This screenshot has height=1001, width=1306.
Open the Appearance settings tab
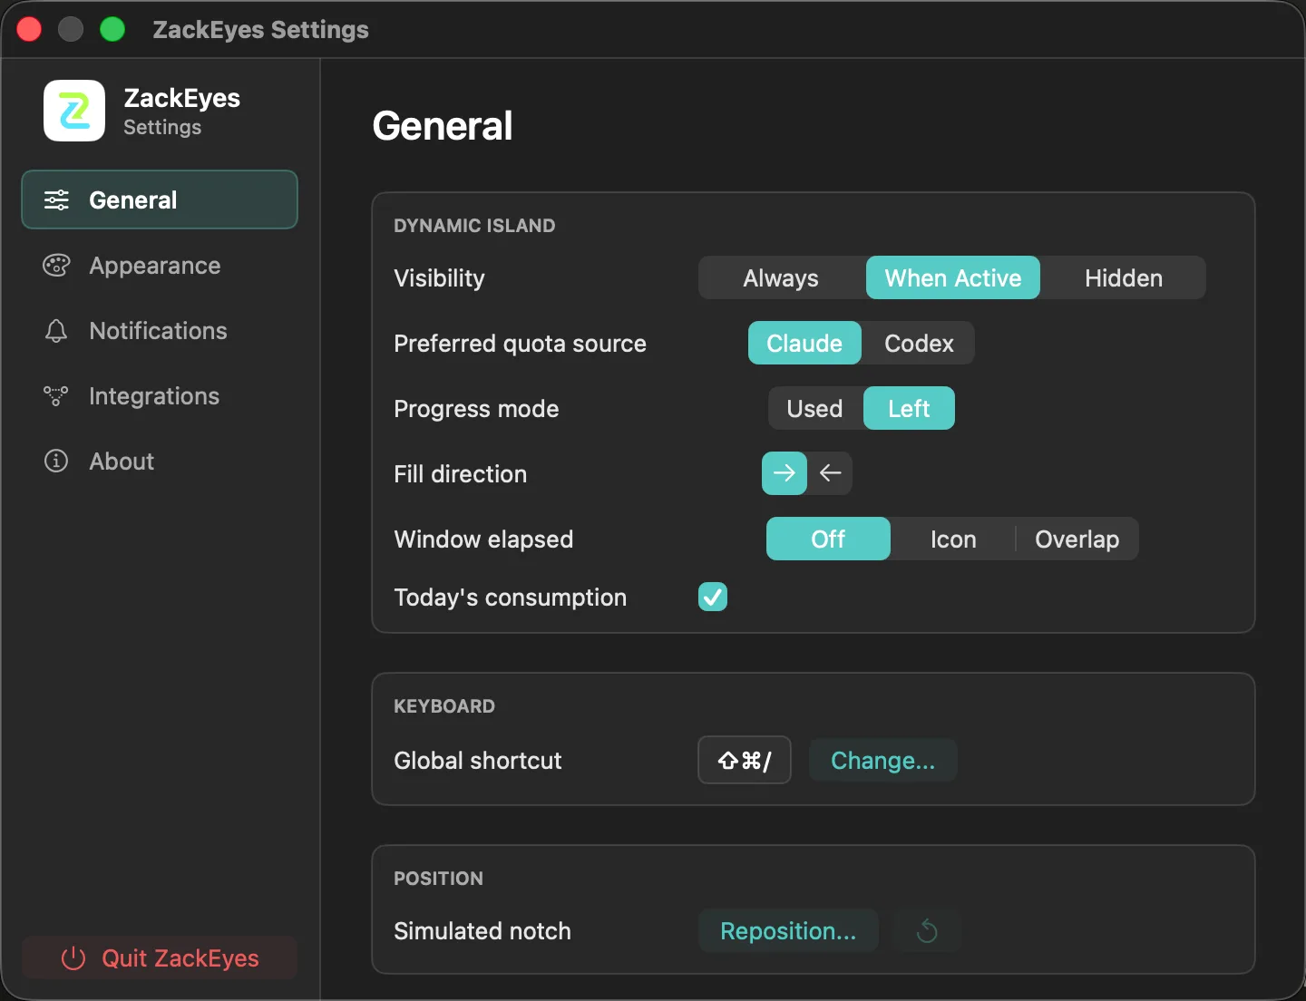[160, 266]
